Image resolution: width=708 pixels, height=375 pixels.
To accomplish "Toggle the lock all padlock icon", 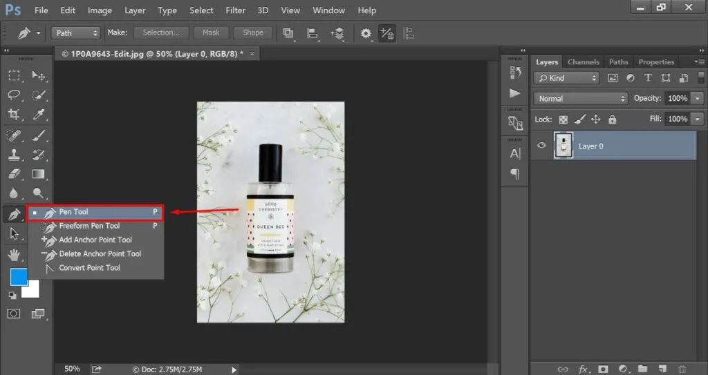I will 612,119.
